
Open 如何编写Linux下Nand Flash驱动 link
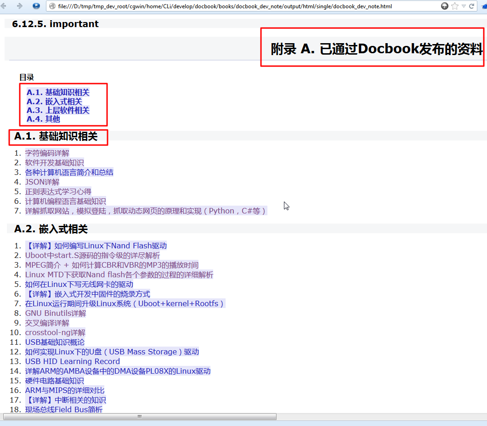tap(96, 246)
